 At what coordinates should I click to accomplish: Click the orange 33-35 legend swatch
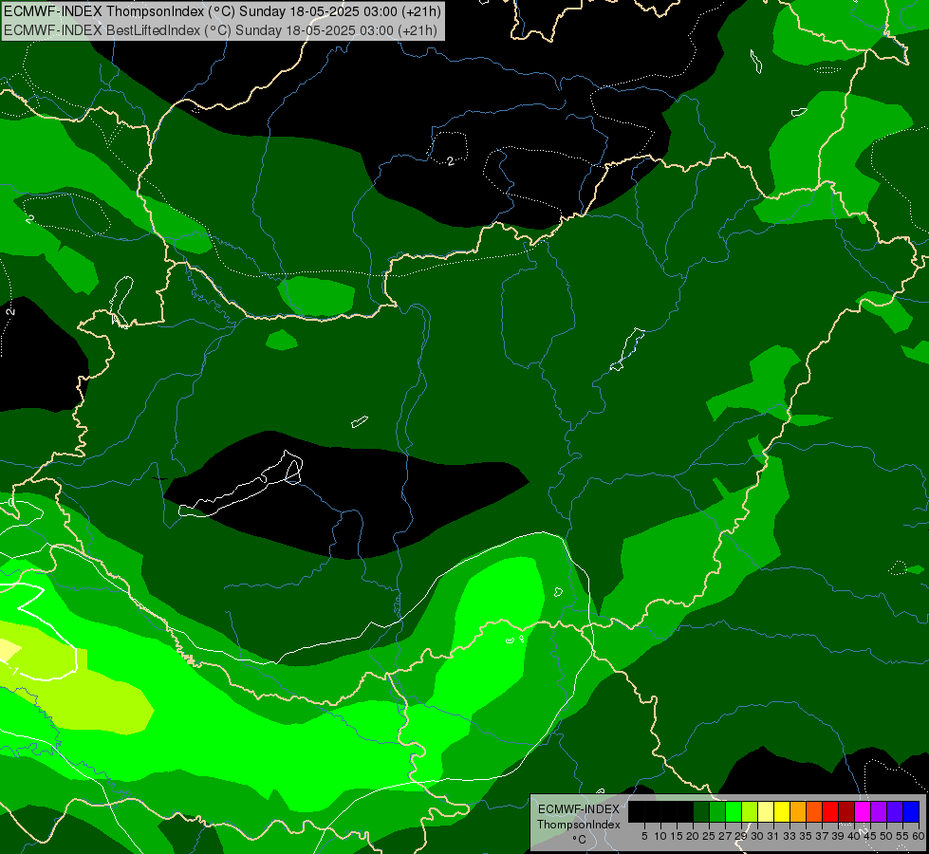point(798,811)
